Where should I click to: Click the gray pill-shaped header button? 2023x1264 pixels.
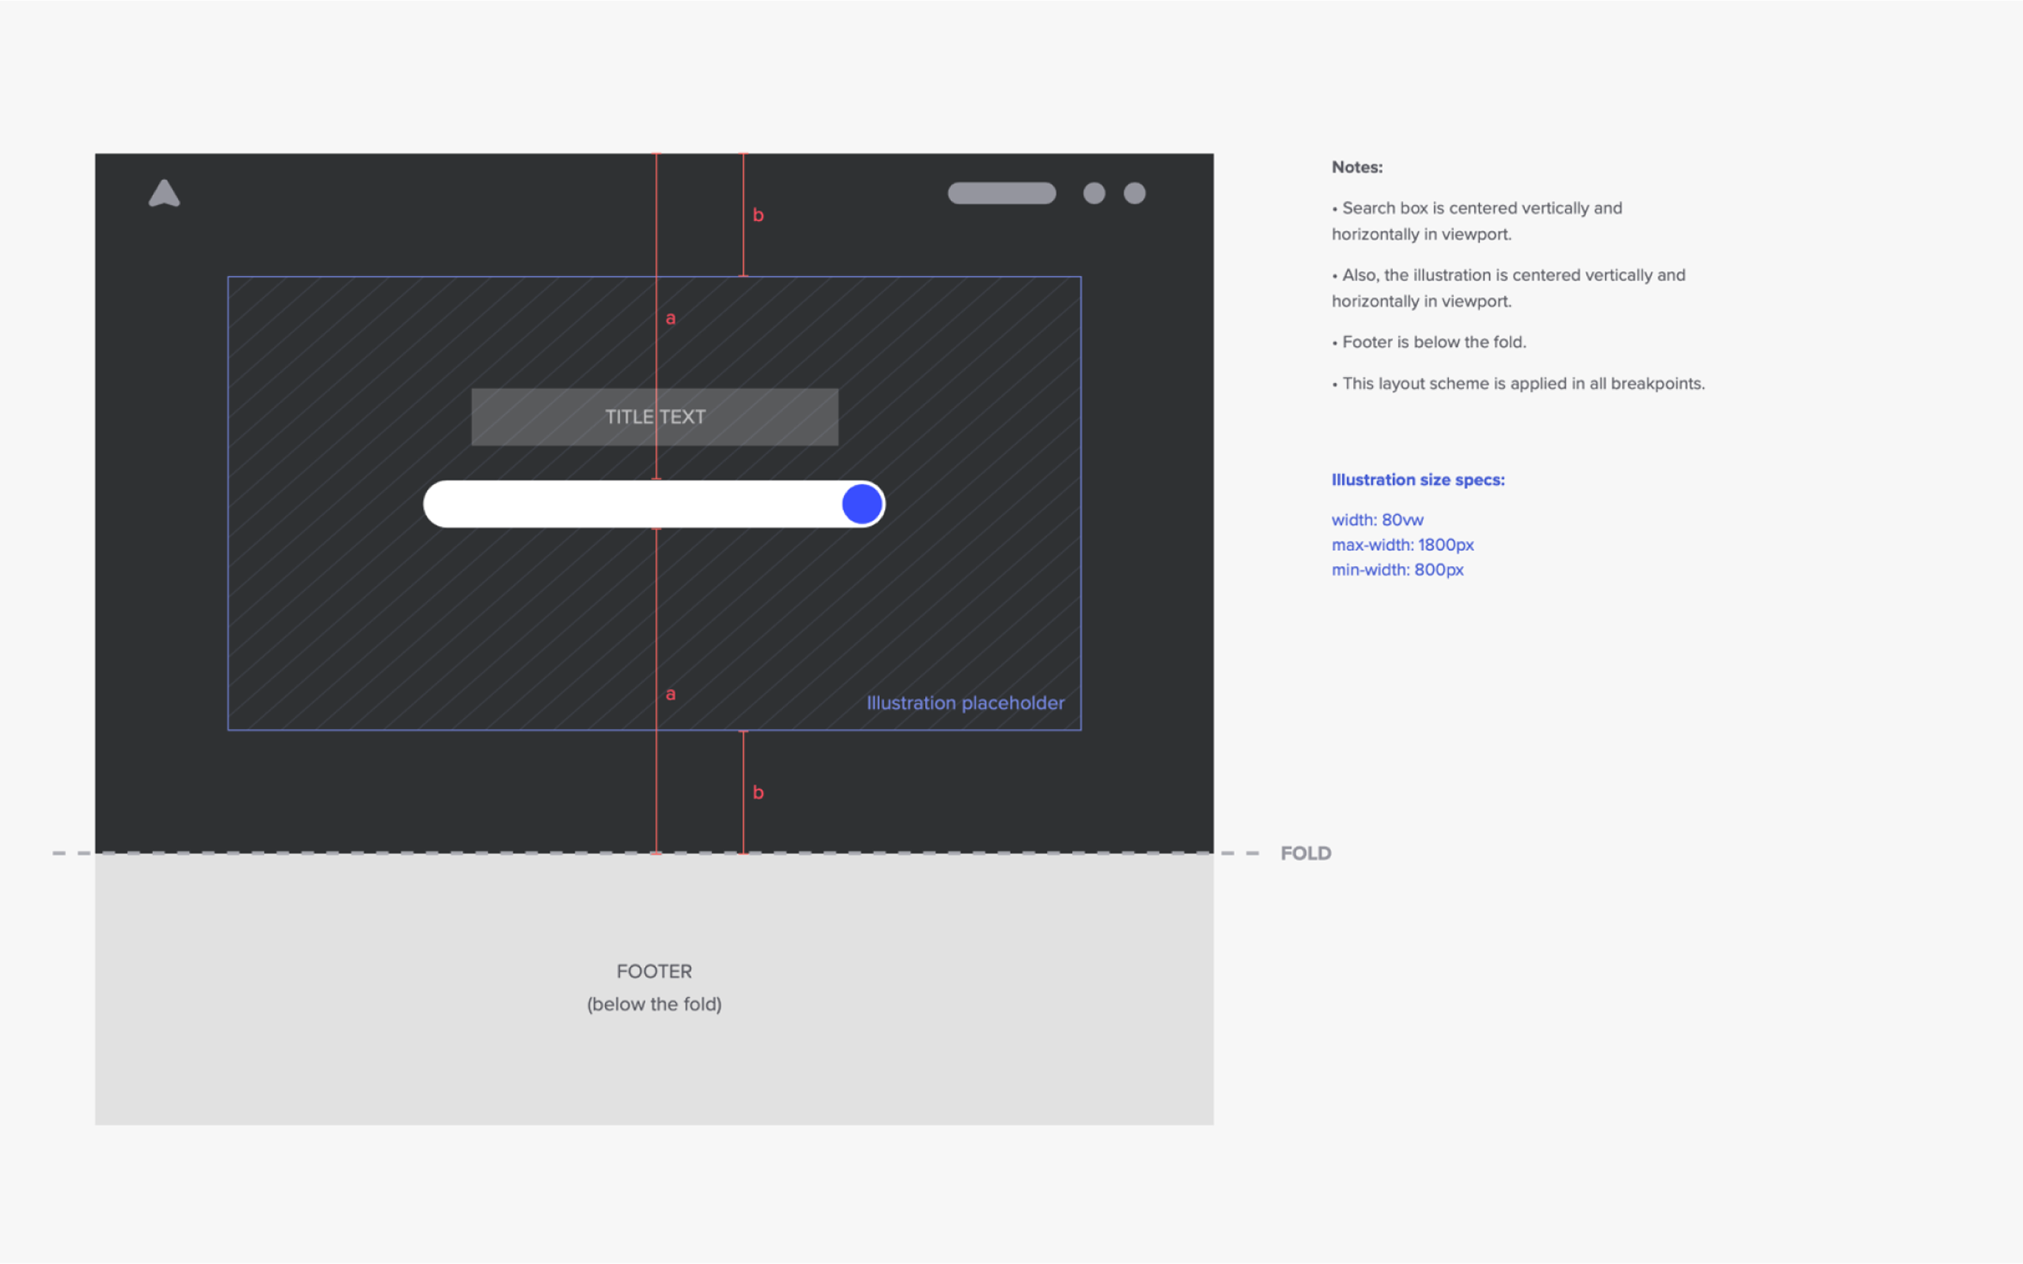(x=1002, y=193)
